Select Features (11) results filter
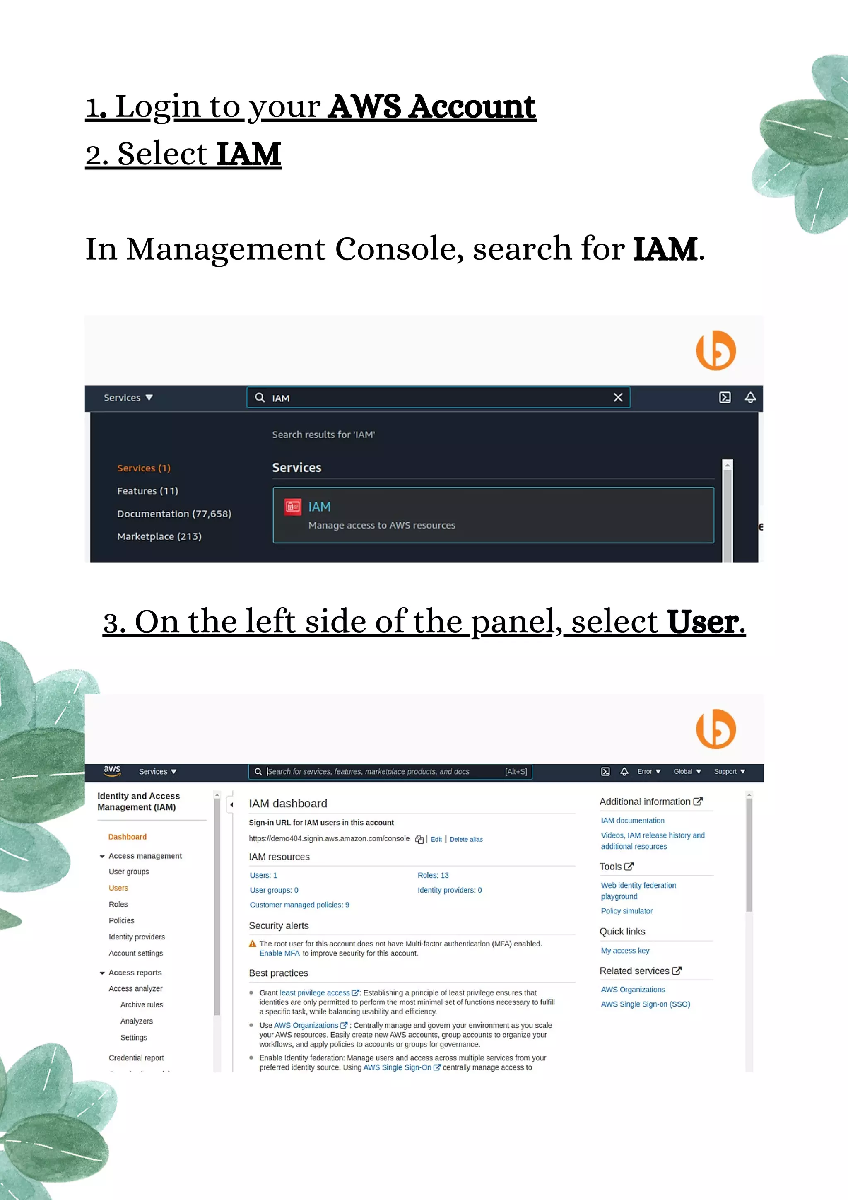The image size is (848, 1200). click(x=147, y=491)
